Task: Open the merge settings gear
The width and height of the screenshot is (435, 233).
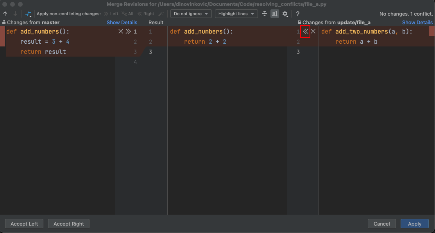Action: 285,13
